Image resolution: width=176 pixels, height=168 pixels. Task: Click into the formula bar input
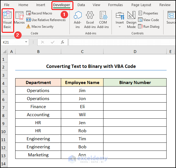pyautogui.click(x=122, y=42)
